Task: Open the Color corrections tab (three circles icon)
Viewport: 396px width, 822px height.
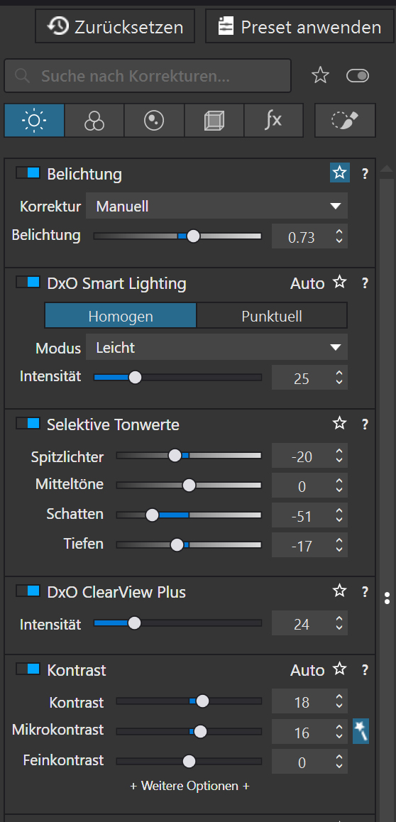Action: (x=94, y=121)
